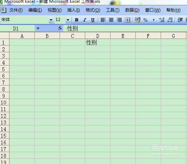Screen dimensions: 187x164
Task: Select row 1 header
Action: (x=5, y=42)
